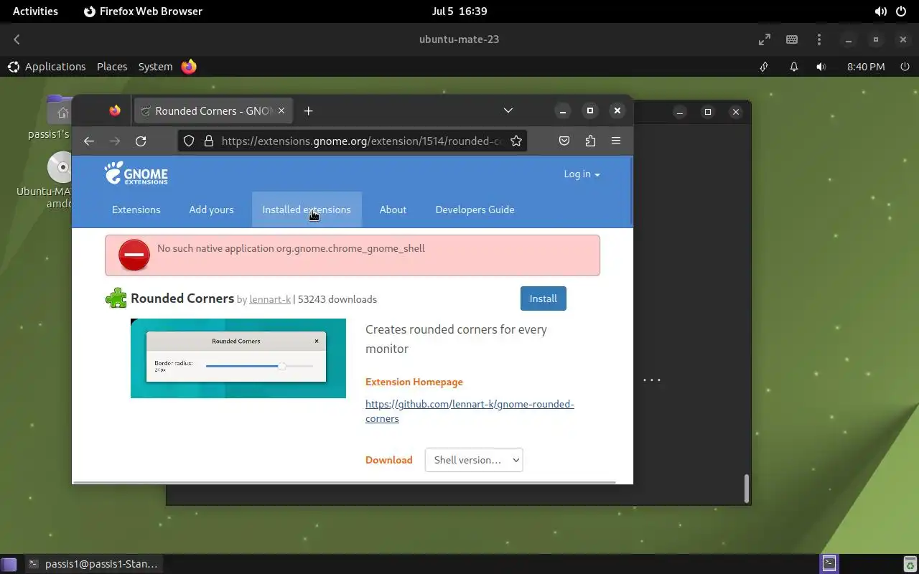Image resolution: width=919 pixels, height=574 pixels.
Task: Open Shell version dropdown
Action: click(x=474, y=460)
